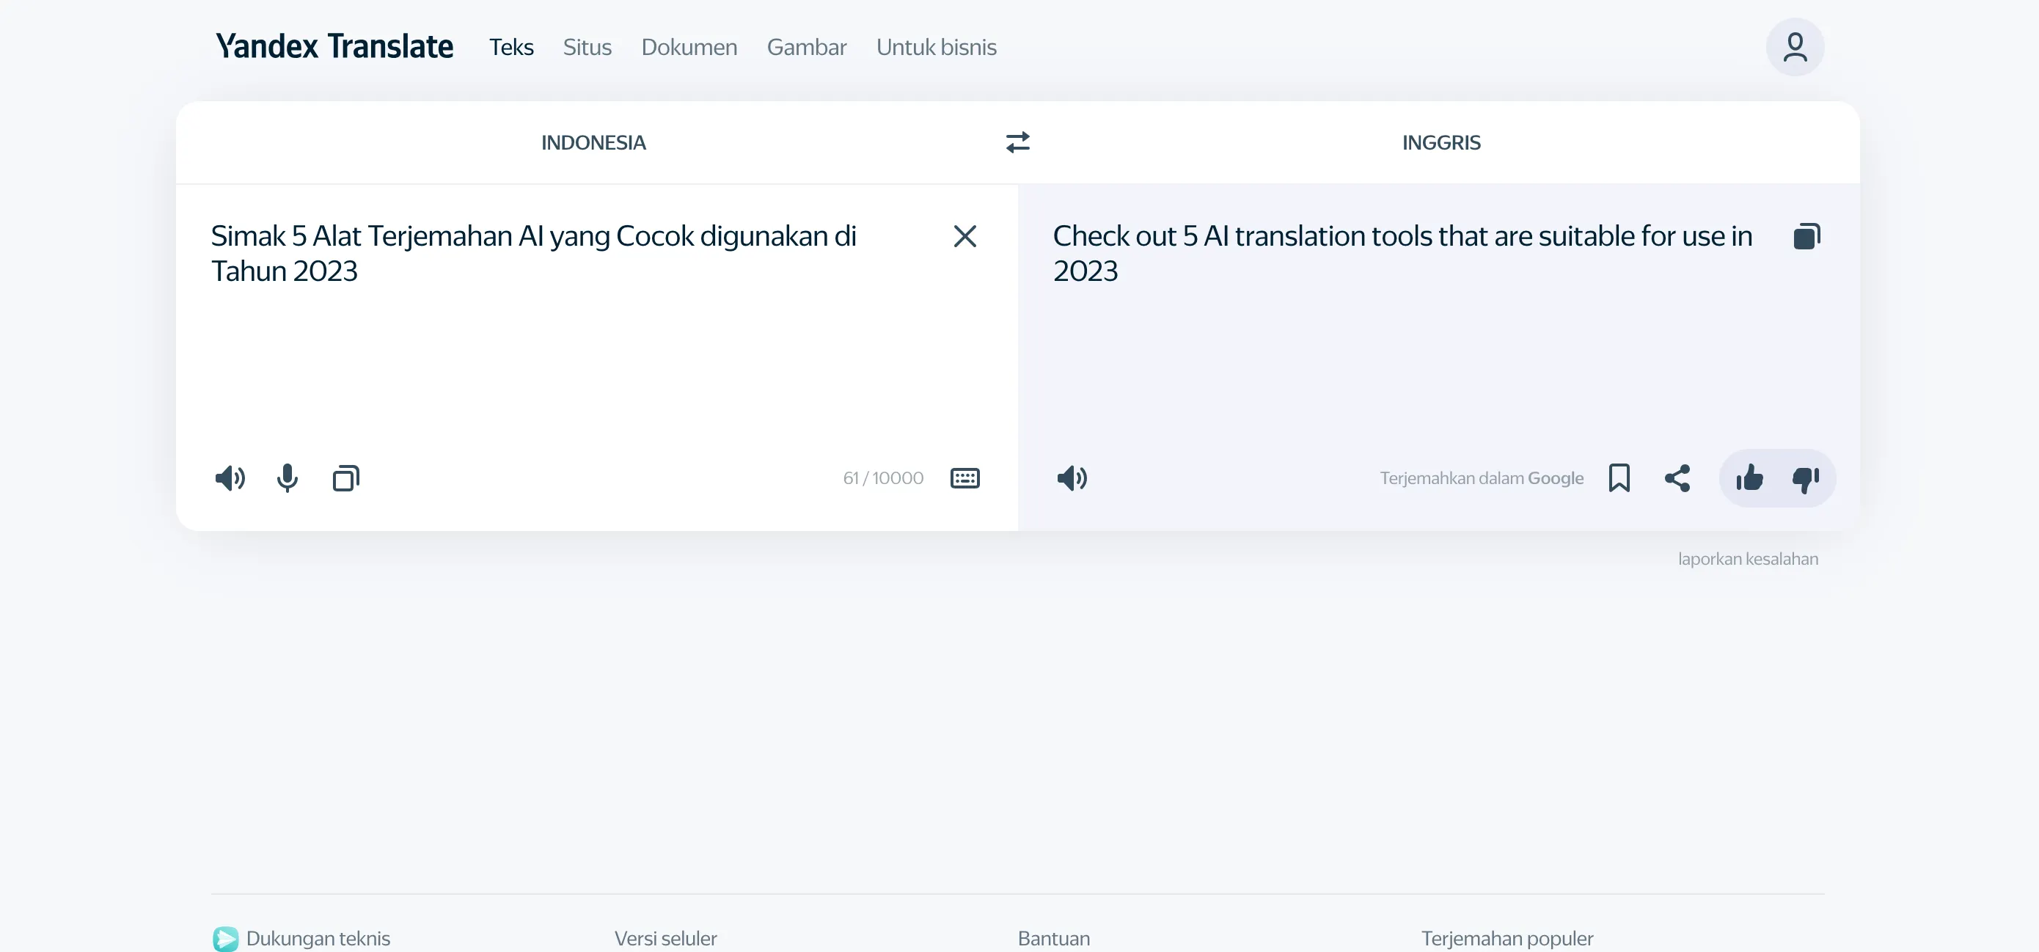Clear the source text field

pos(964,236)
